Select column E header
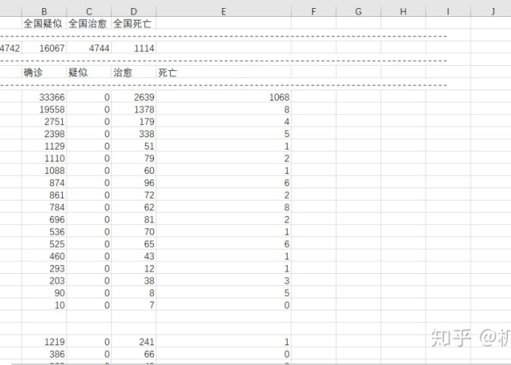Viewport: 511px width, 365px height. pos(223,11)
